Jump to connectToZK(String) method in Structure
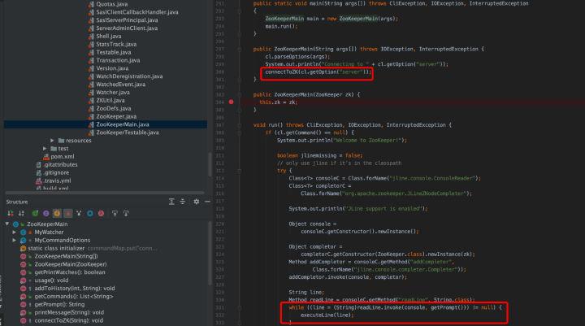 point(68,320)
